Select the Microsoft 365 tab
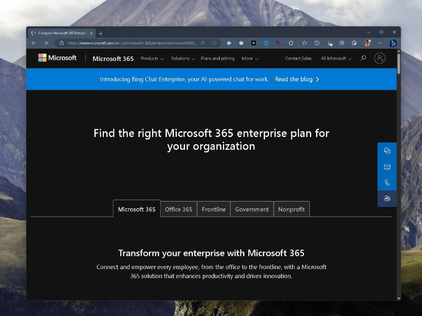 coord(137,209)
